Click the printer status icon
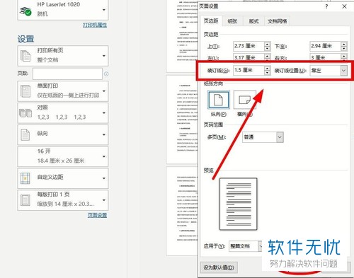 25,11
